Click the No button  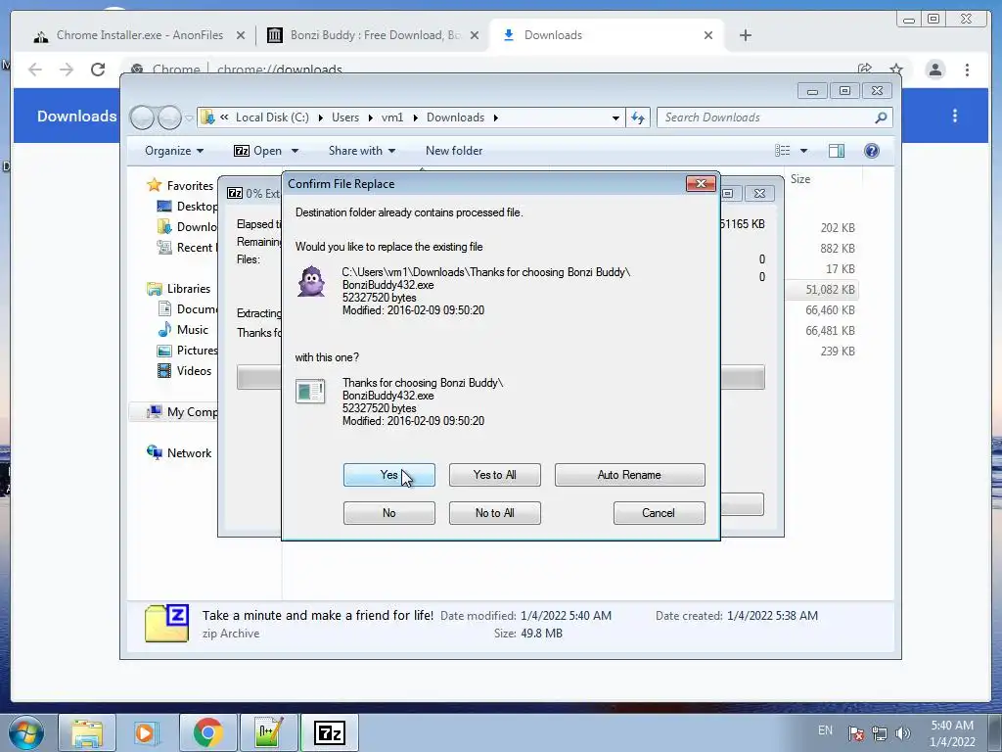click(388, 513)
